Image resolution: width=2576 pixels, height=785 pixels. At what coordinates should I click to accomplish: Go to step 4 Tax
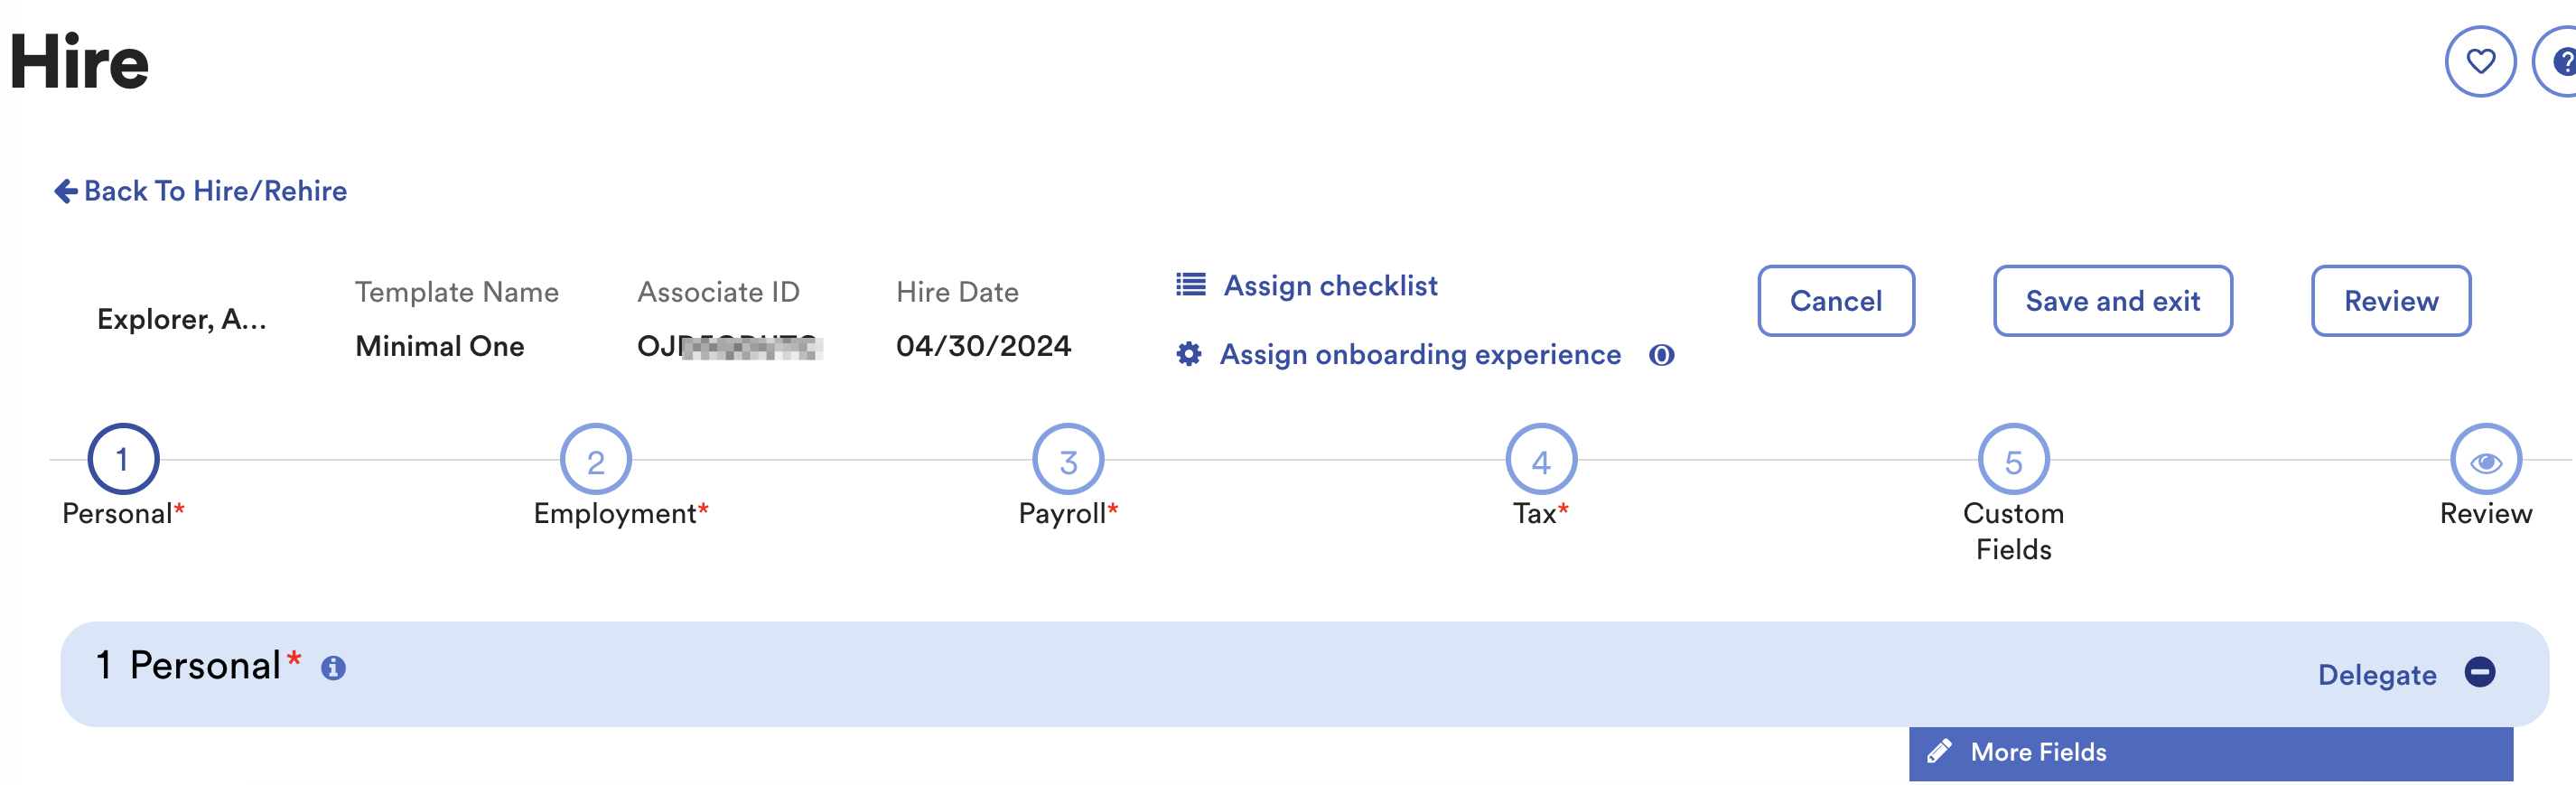tap(1540, 460)
